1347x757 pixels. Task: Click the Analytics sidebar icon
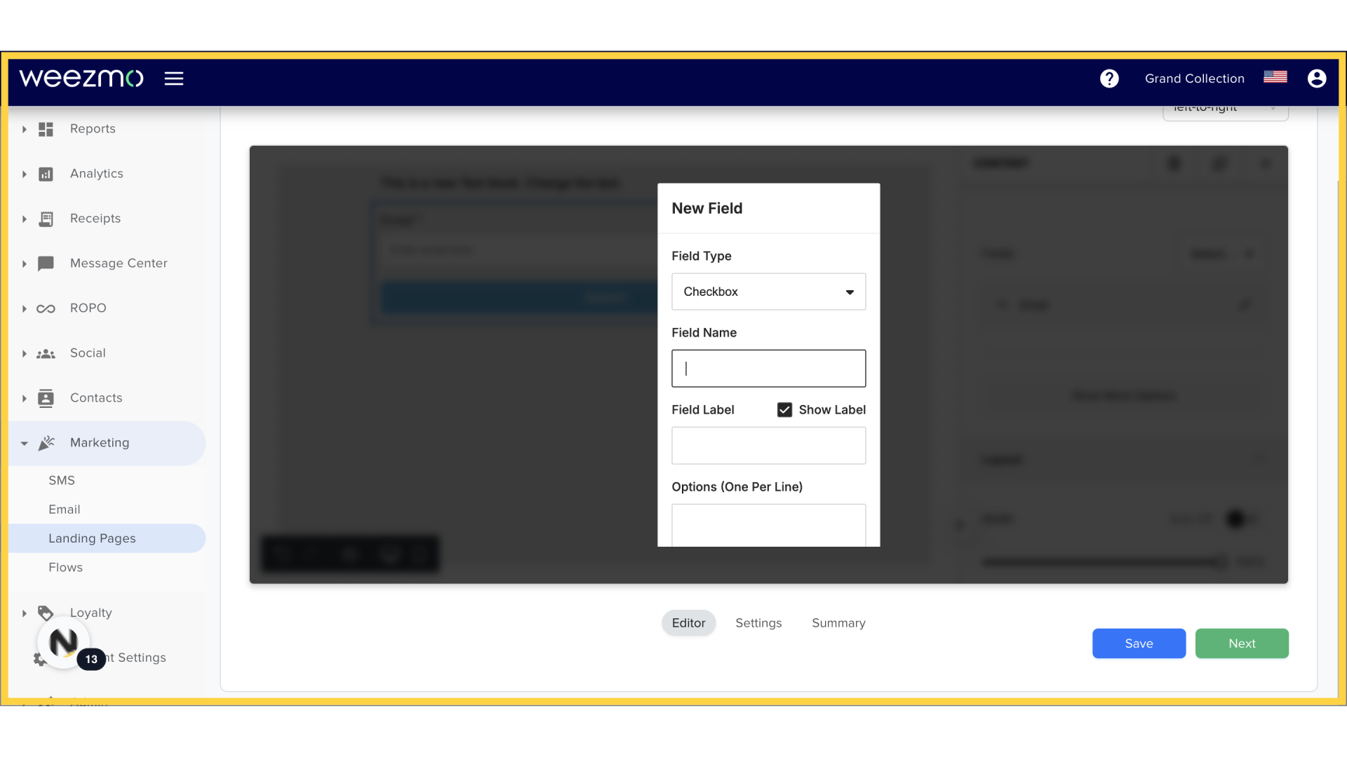[46, 174]
